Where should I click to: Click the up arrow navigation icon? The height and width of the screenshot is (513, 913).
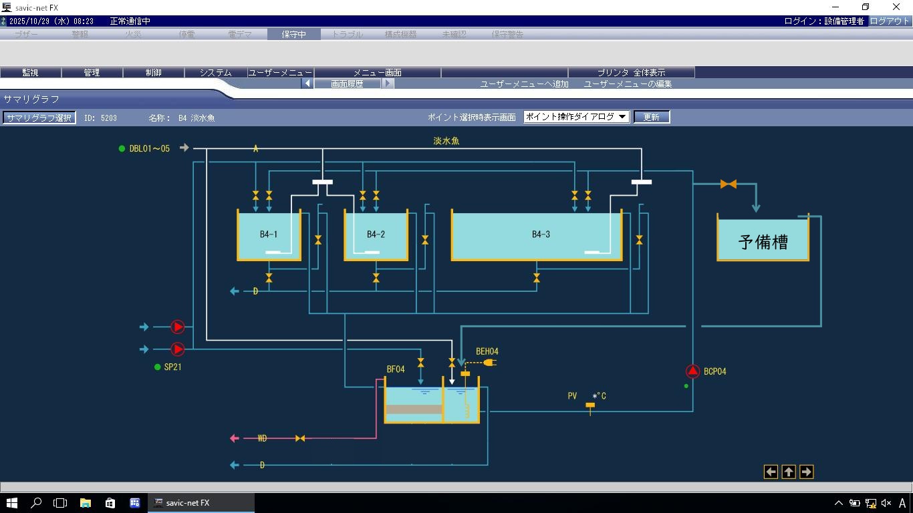pos(789,472)
